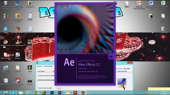Open YT IMAGENES folder

point(163,30)
